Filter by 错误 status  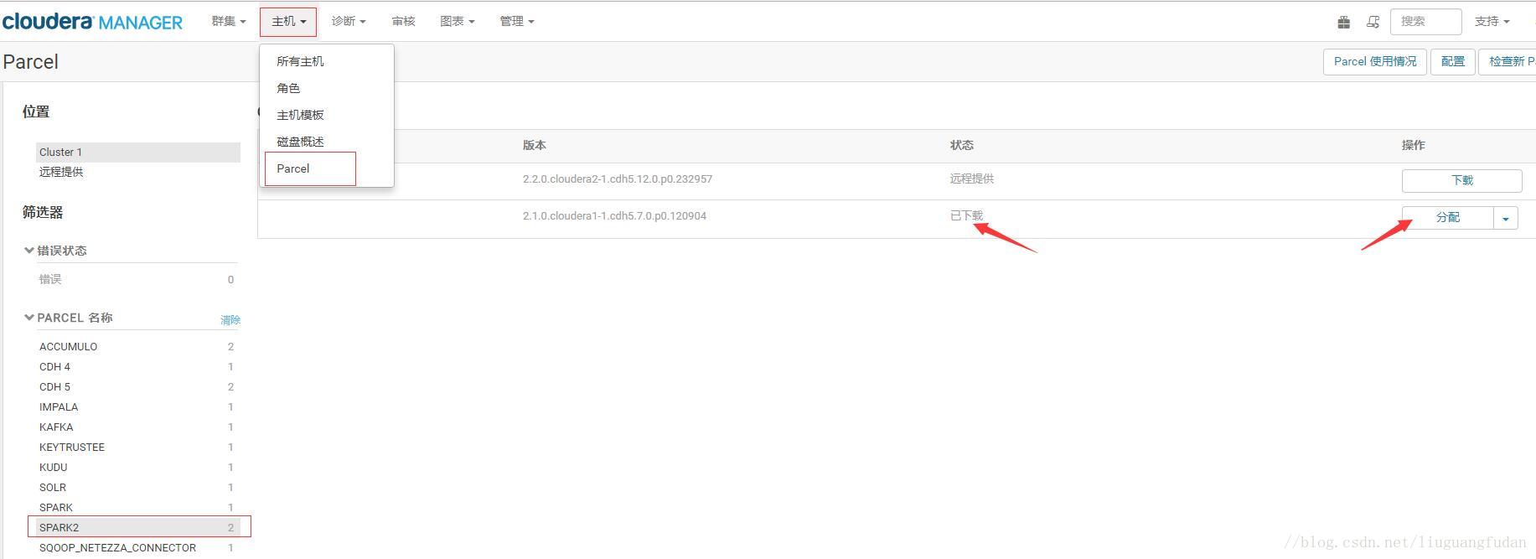(137, 280)
